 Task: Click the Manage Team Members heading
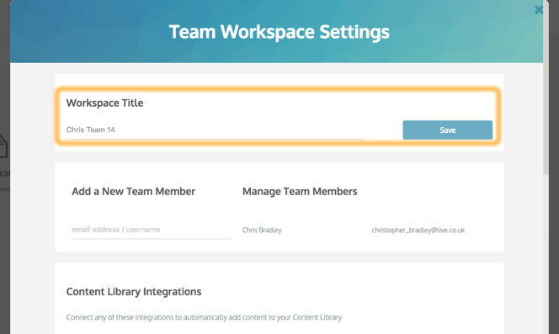(x=300, y=192)
